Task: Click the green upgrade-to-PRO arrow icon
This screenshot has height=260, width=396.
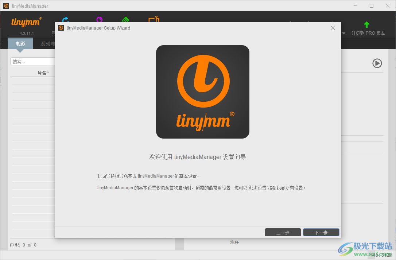Action: coord(366,24)
